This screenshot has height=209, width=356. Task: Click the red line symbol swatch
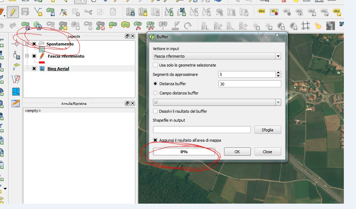42,62
